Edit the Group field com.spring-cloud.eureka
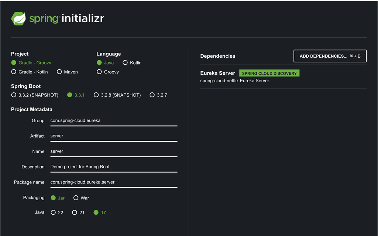This screenshot has height=236, width=378. coord(114,121)
